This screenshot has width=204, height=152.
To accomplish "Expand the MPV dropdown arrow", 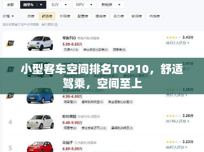I will [x=91, y=5].
